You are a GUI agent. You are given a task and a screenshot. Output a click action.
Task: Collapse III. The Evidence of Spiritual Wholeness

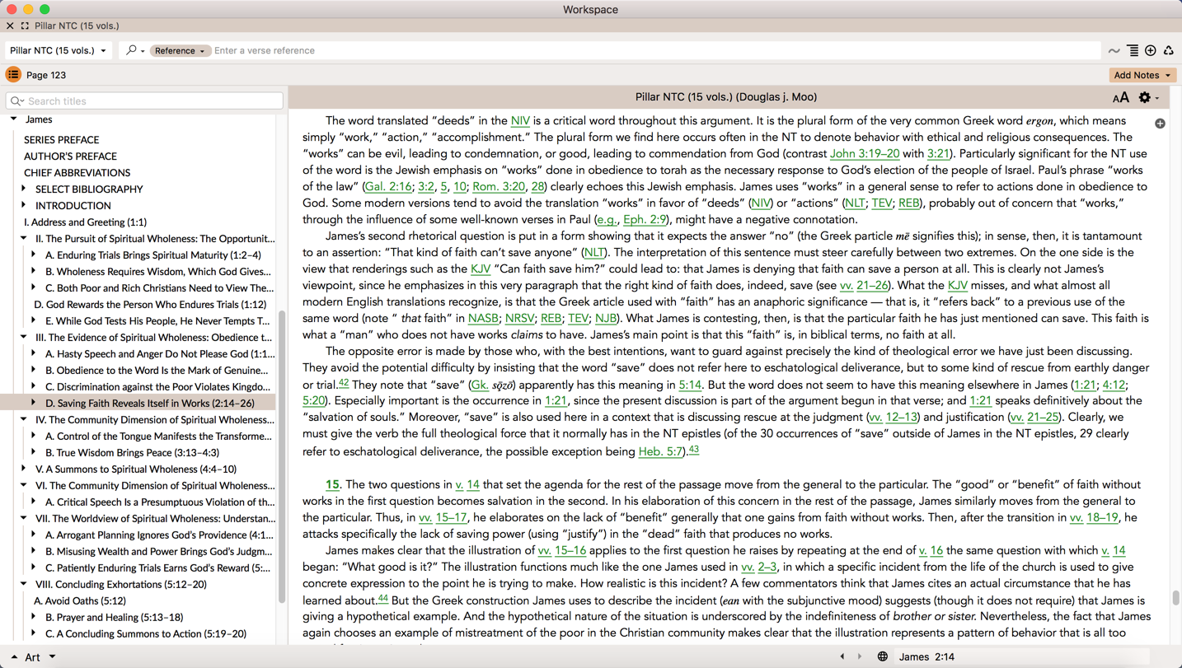(24, 337)
